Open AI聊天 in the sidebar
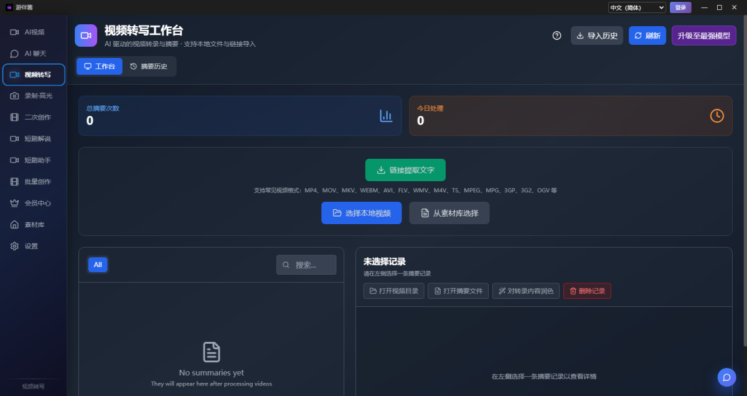747x396 pixels. pos(34,54)
